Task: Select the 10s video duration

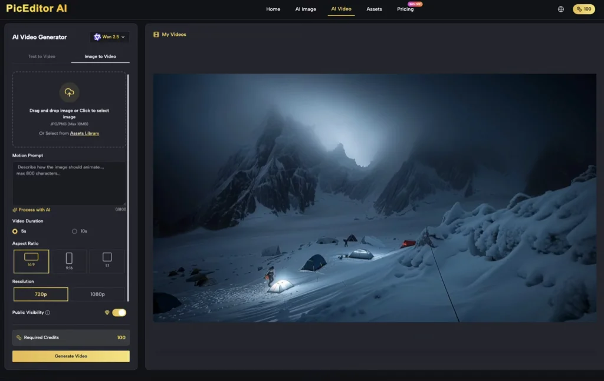Action: 74,231
